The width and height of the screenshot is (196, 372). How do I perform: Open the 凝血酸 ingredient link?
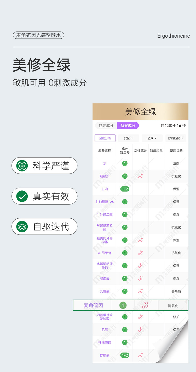point(105,278)
